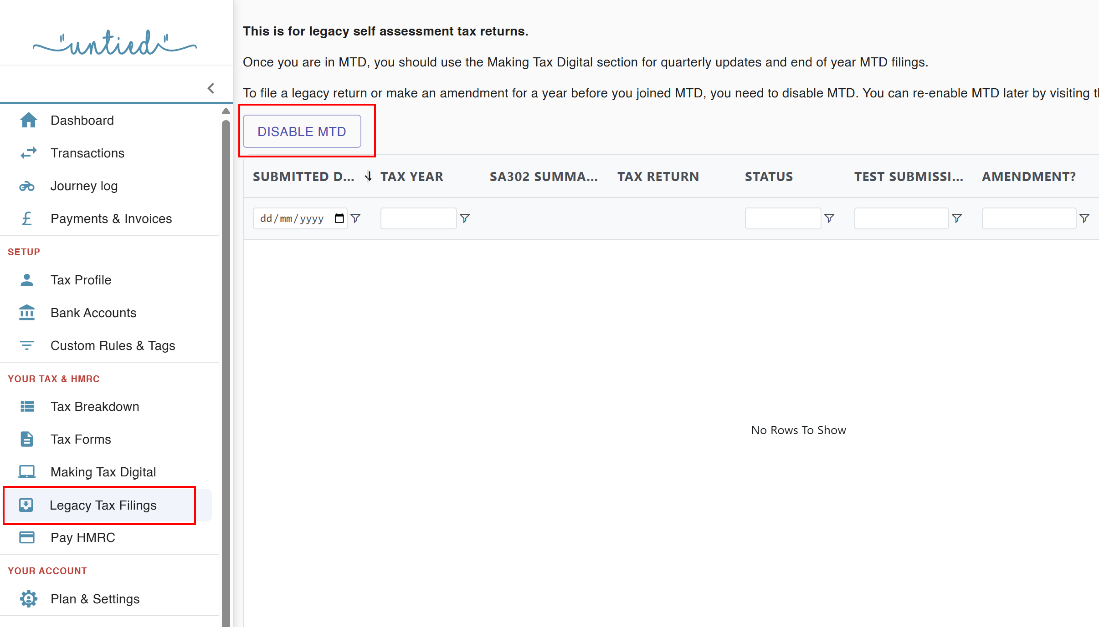
Task: Click the Bank Accounts building icon
Action: point(27,313)
